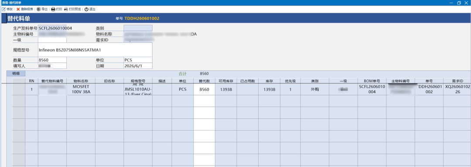Click the cell MOSFET 100V 38A
471x167 pixels.
point(81,89)
